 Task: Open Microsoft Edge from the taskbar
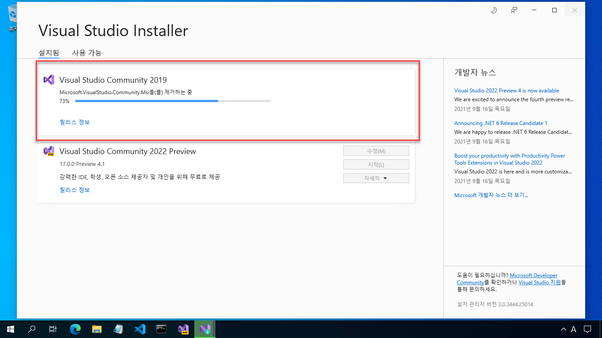[76, 329]
